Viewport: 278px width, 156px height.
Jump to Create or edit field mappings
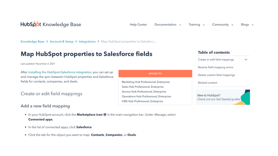coord(216,60)
